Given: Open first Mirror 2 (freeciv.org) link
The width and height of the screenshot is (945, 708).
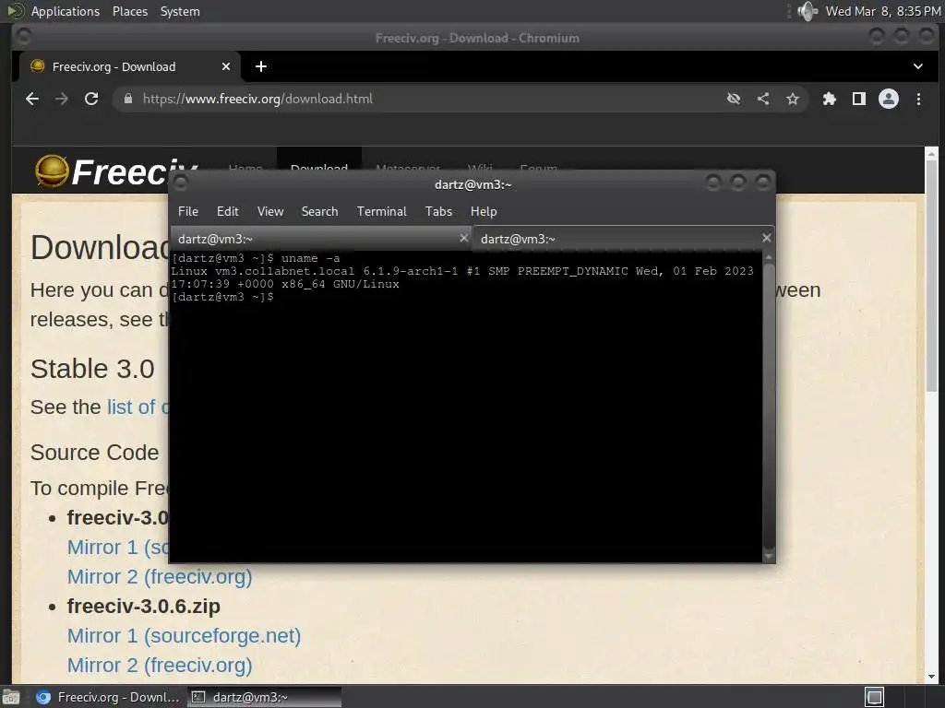Looking at the screenshot, I should click(x=160, y=577).
